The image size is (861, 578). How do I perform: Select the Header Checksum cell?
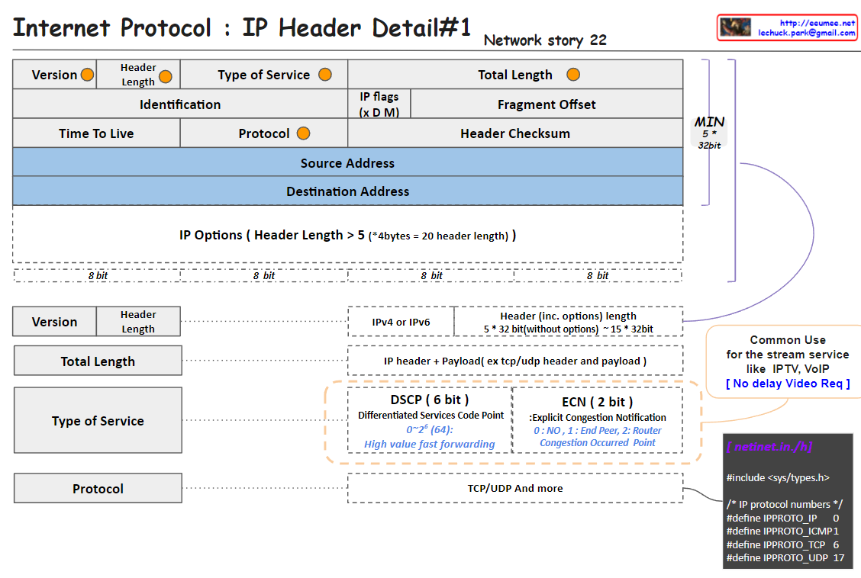[x=515, y=133]
